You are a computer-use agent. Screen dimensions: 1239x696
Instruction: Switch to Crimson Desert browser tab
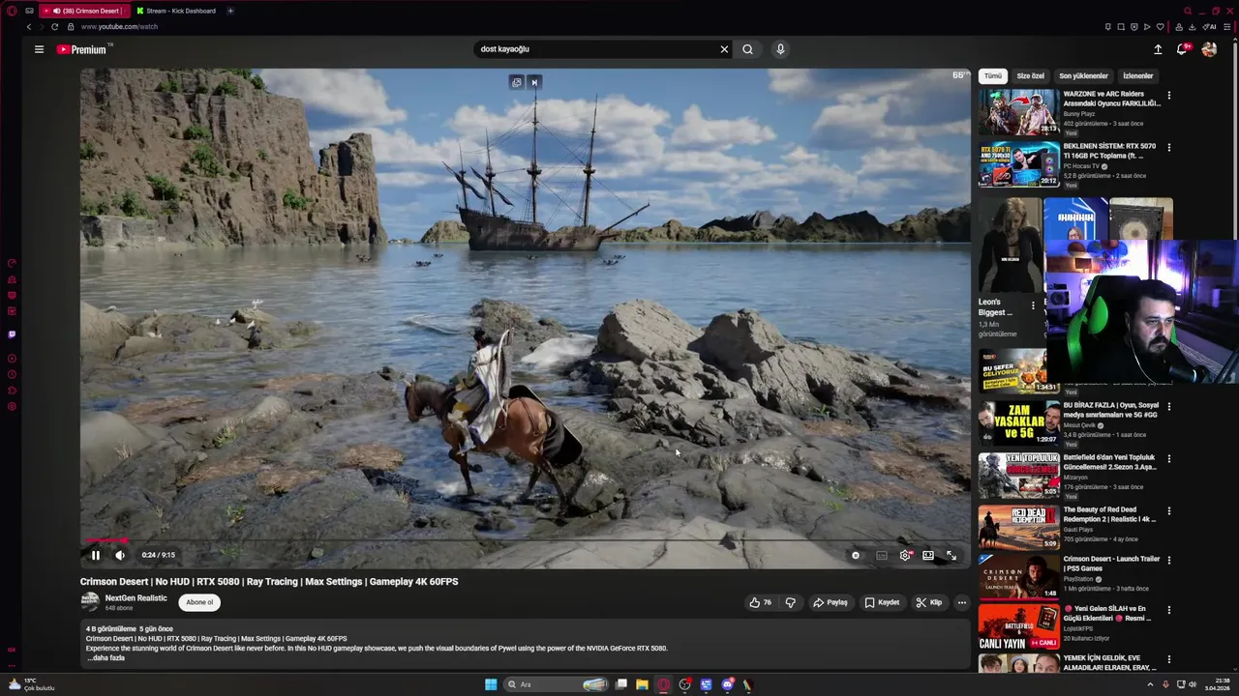pyautogui.click(x=85, y=11)
